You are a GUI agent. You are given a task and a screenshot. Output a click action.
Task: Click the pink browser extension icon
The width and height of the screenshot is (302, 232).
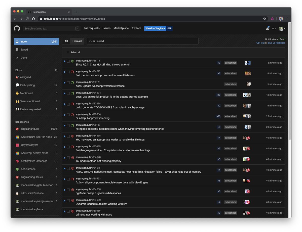[272, 19]
